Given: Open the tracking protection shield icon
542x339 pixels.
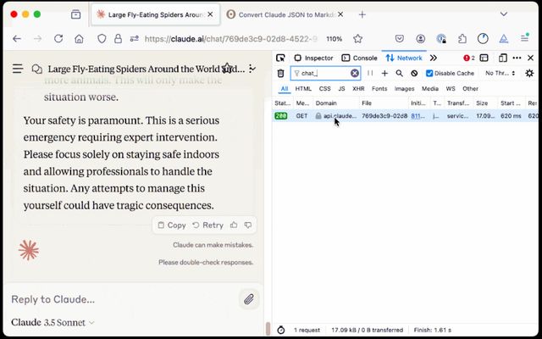Looking at the screenshot, I should tap(102, 39).
